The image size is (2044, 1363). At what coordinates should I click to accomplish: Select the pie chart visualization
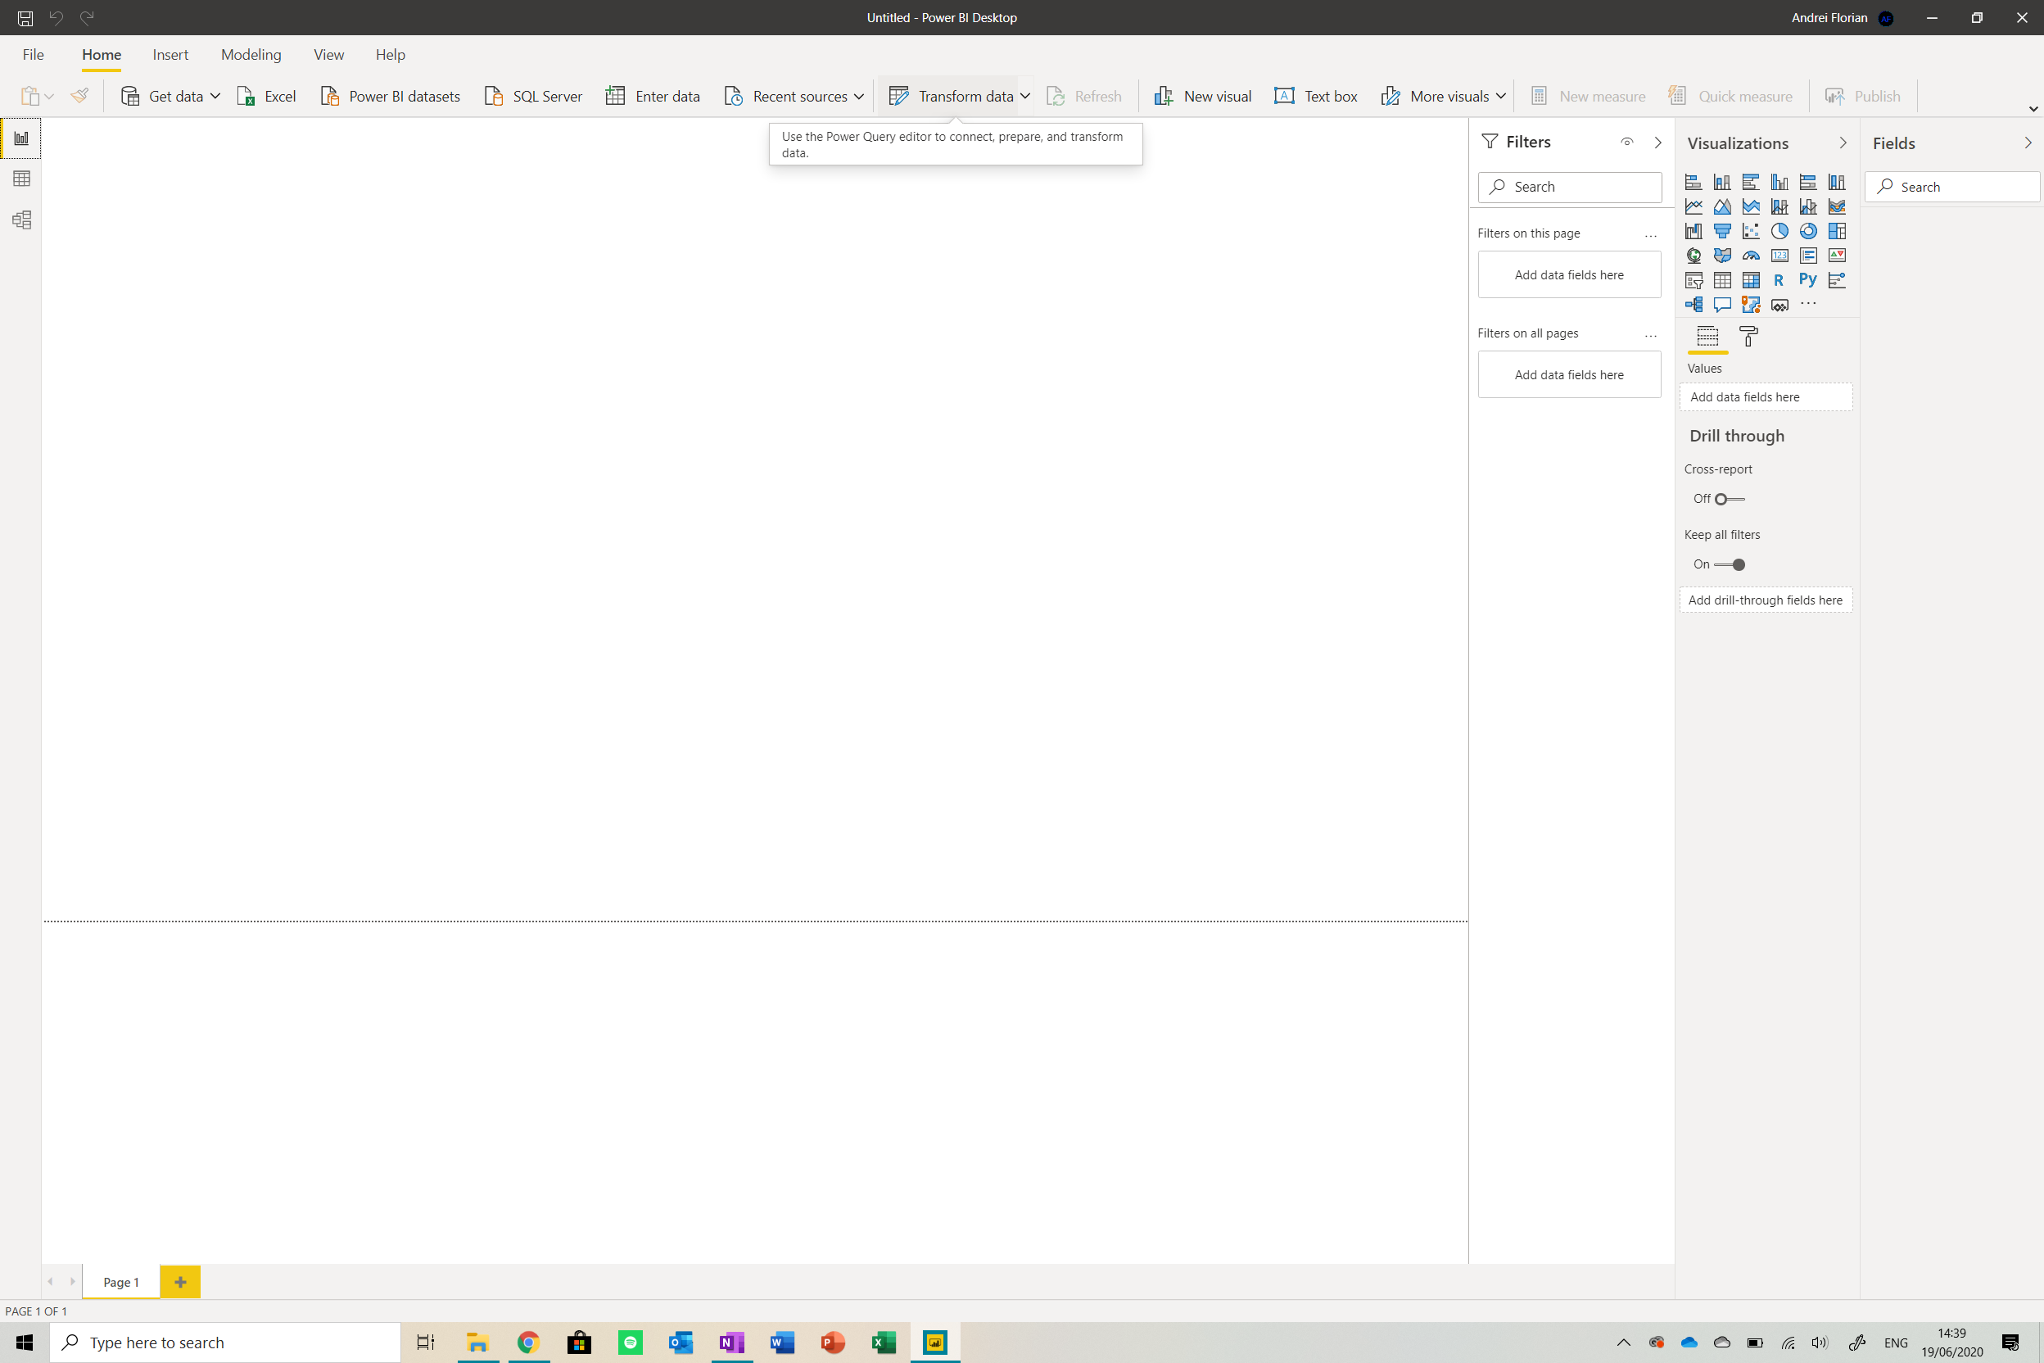pyautogui.click(x=1779, y=231)
